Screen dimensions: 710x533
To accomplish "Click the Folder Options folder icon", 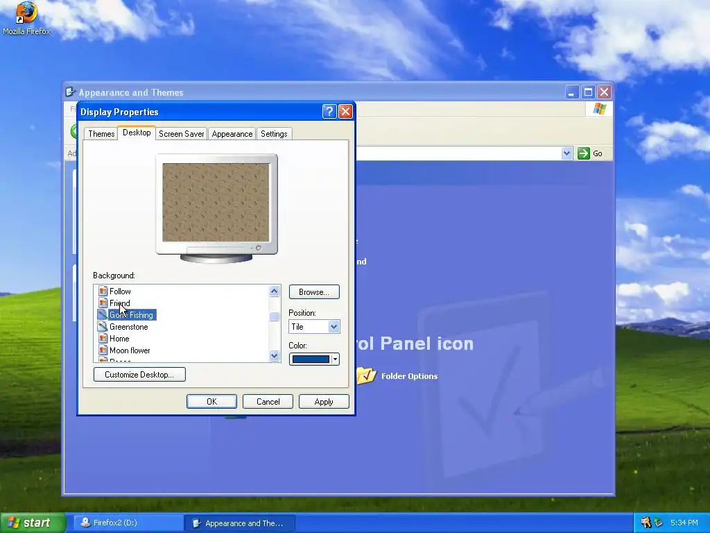I will point(366,375).
